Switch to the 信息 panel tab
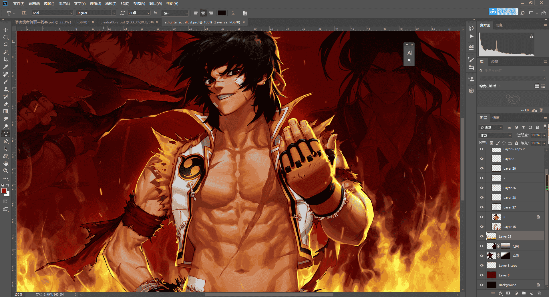This screenshot has width=549, height=297. [x=499, y=25]
